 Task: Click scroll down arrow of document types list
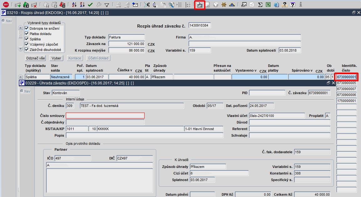point(20,49)
